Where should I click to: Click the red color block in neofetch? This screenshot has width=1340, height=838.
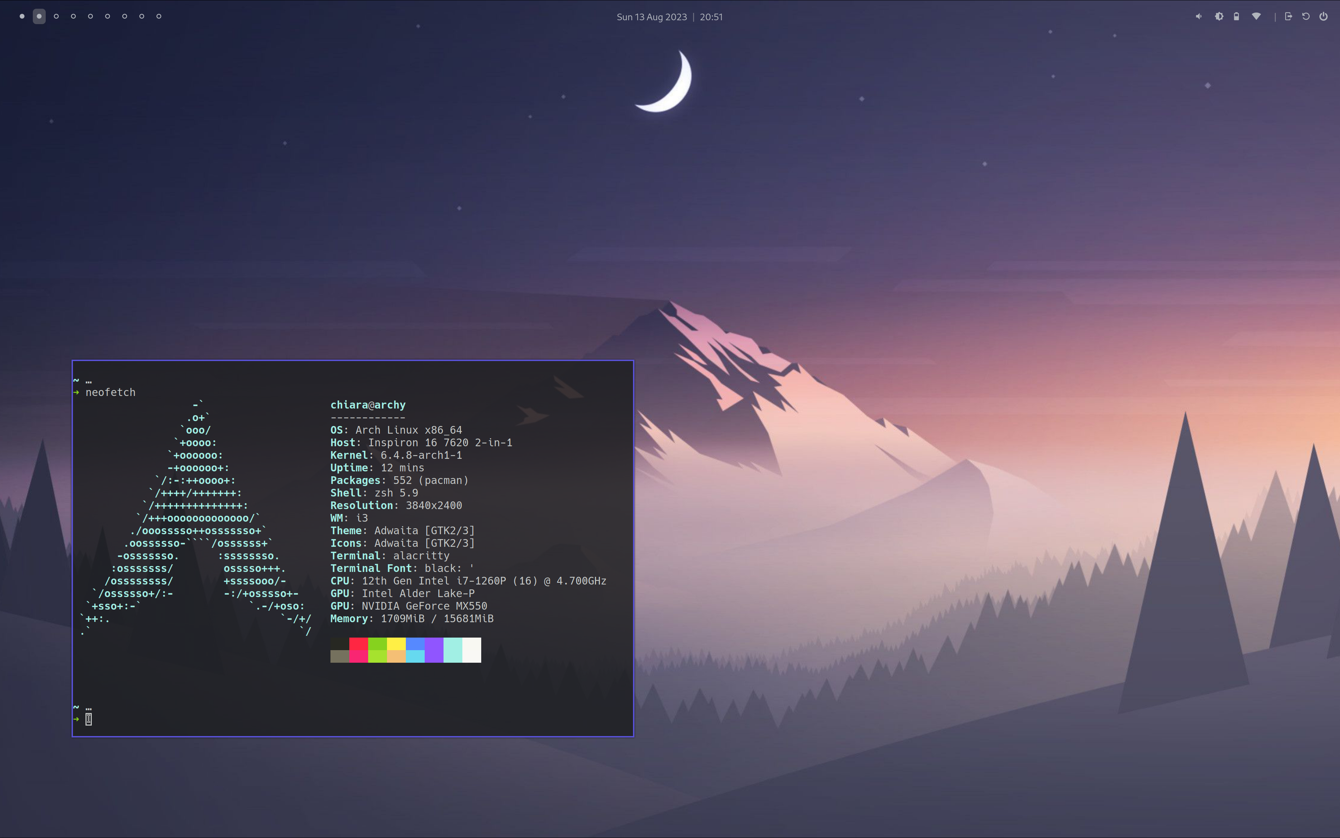click(x=358, y=644)
